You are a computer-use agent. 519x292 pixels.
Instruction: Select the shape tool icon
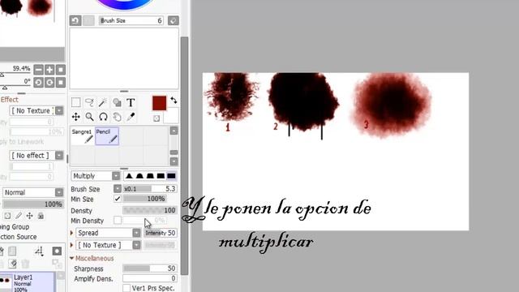[x=117, y=103]
